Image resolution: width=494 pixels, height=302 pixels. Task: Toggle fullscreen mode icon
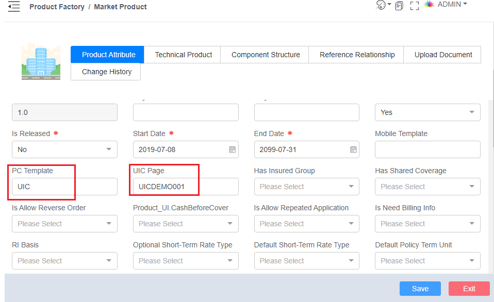(x=414, y=6)
